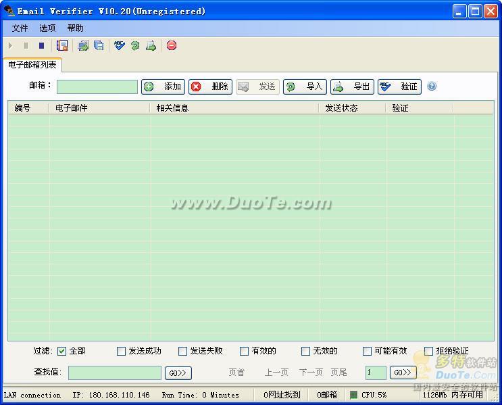Tick the 可能有效 filter checkbox
The image size is (502, 405).
(x=367, y=351)
